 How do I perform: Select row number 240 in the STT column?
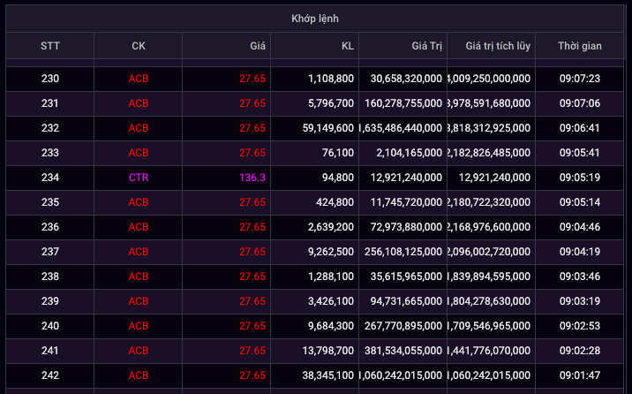[50, 326]
